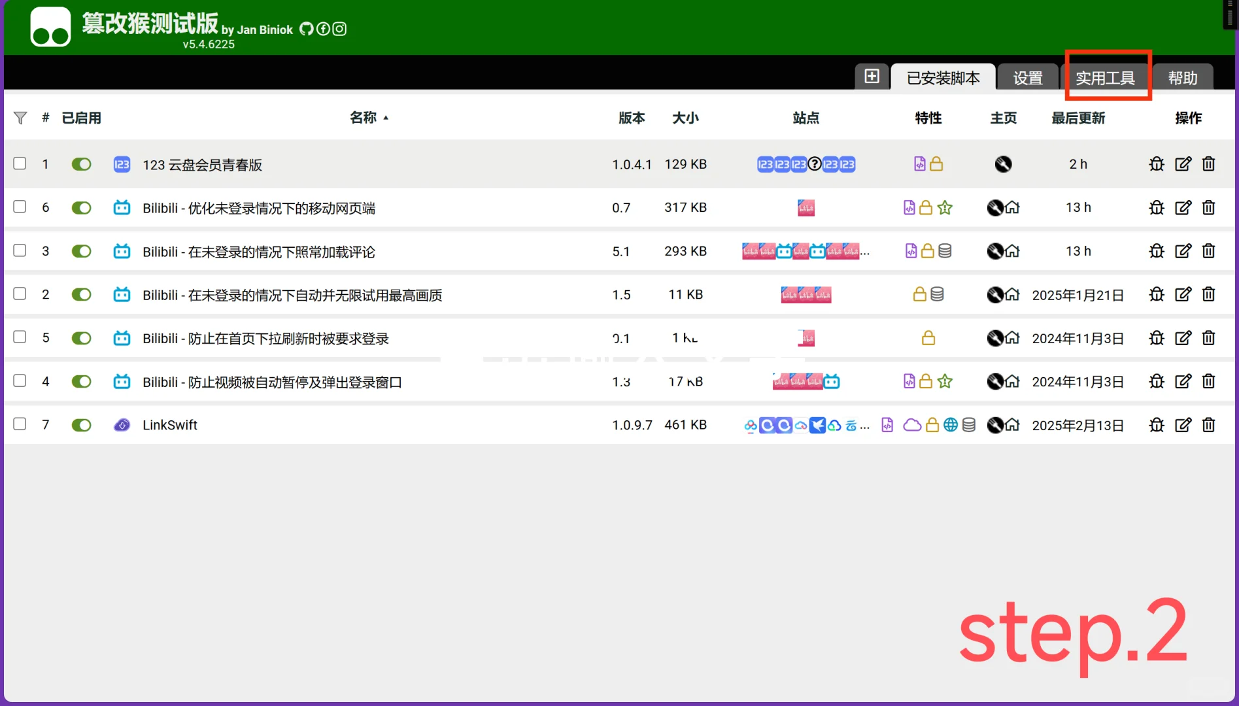Click the 123 云盘 script icon
The image size is (1239, 706).
click(x=122, y=164)
